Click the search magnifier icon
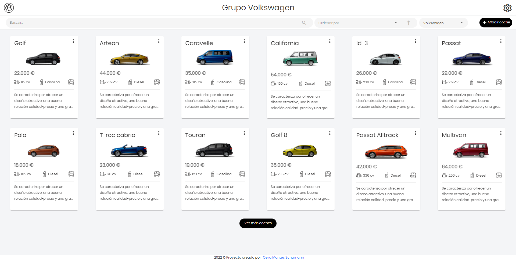The height and width of the screenshot is (261, 516). pyautogui.click(x=304, y=23)
